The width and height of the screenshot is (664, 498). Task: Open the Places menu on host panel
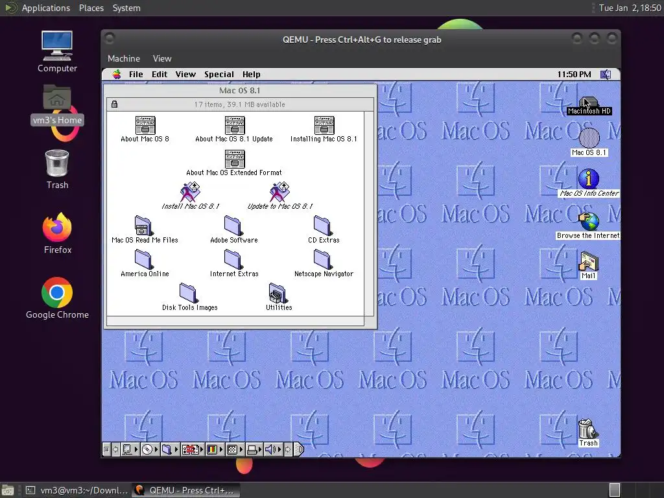pos(91,8)
